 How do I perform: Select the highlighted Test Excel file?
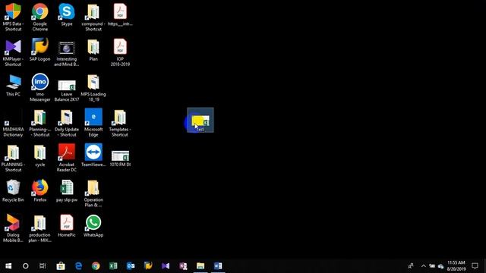200,120
